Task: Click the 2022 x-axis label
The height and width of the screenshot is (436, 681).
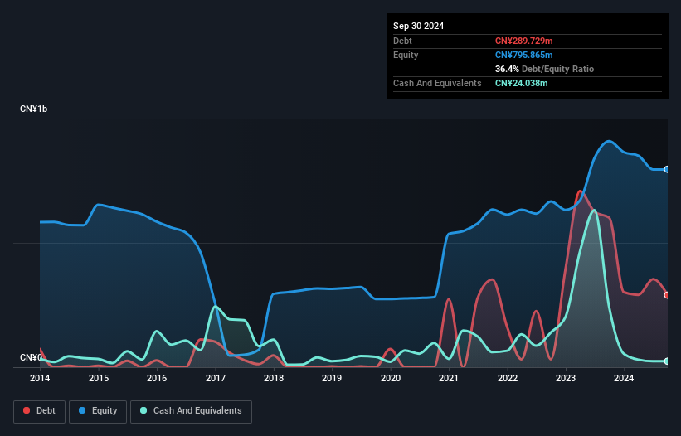Action: (508, 378)
